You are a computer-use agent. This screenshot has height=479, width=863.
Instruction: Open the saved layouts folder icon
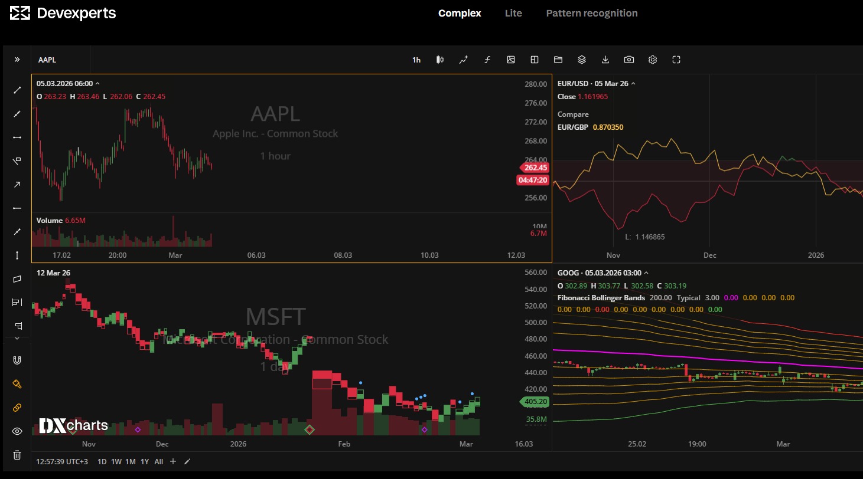558,60
